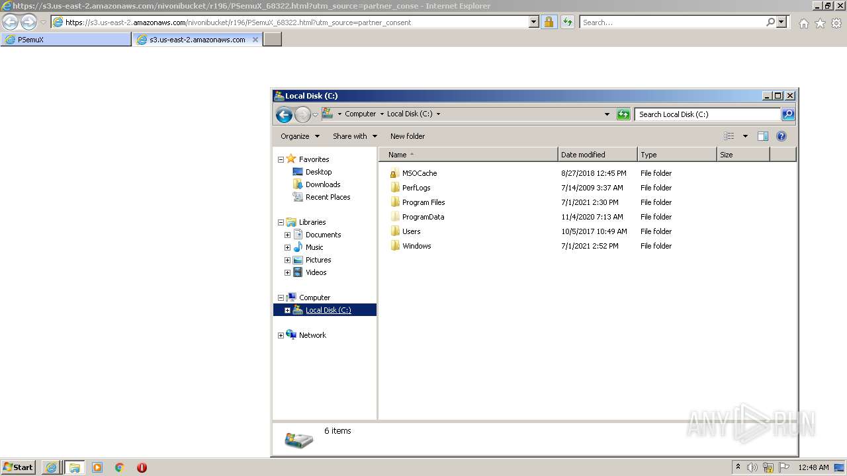Launch Google Chrome from the taskbar
847x476 pixels.
click(x=120, y=467)
